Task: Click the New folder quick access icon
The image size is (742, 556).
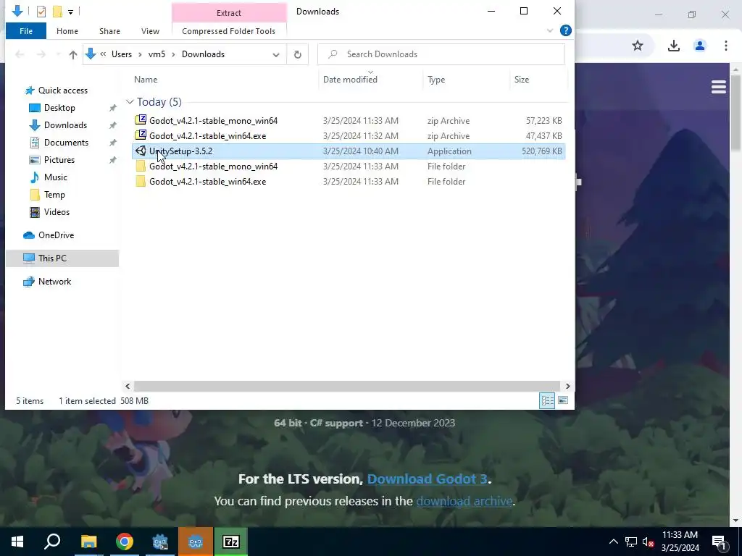Action: [57, 12]
